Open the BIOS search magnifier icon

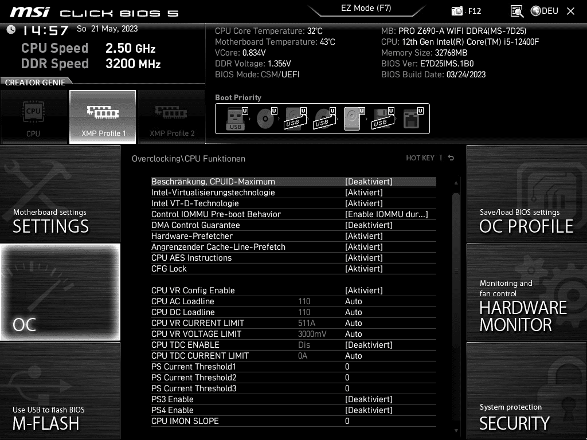pos(517,11)
